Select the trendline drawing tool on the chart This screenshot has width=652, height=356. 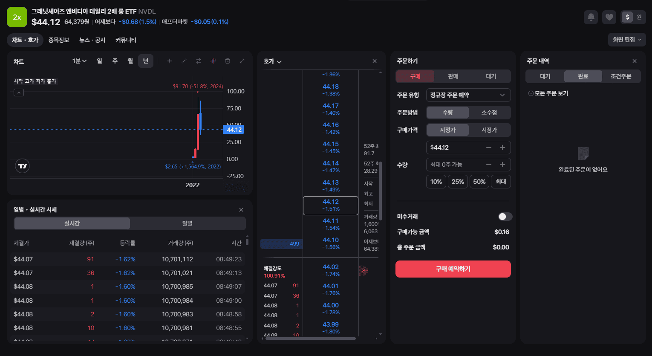pyautogui.click(x=184, y=61)
